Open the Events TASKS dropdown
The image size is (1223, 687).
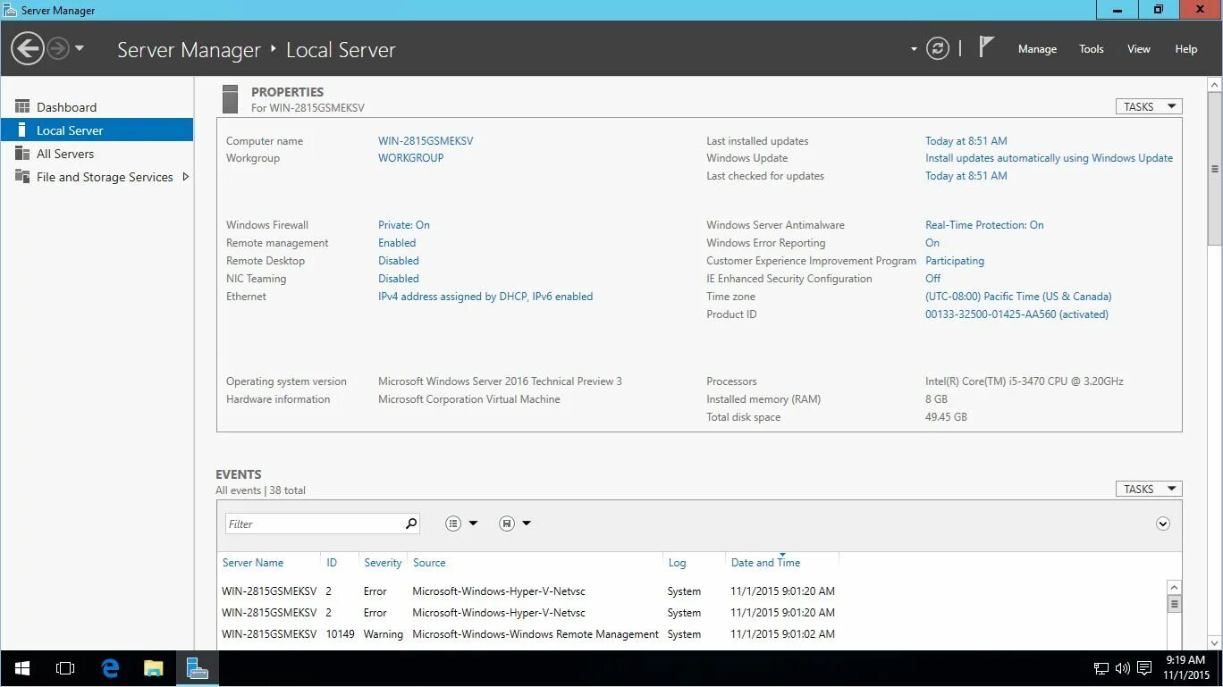(1149, 489)
